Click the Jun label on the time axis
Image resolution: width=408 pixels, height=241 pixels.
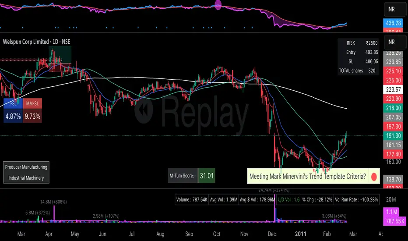pyautogui.click(x=102, y=234)
